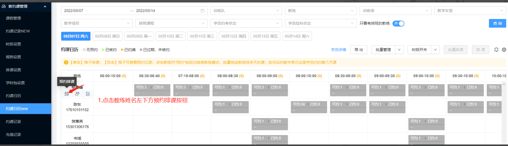Viewport: 508px width, 146px height.
Task: Collapse the 新约课管理 sidebar section
Action: (45, 6)
